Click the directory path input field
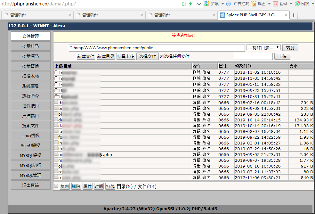Image resolution: width=315 pixels, height=214 pixels. (157, 48)
